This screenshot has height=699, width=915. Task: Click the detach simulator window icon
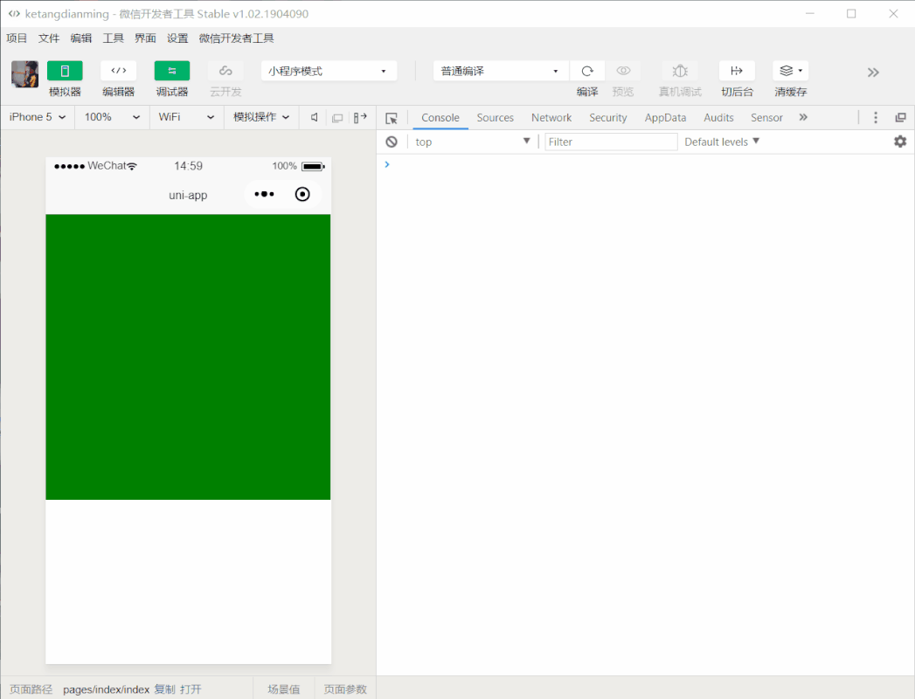[x=337, y=118]
